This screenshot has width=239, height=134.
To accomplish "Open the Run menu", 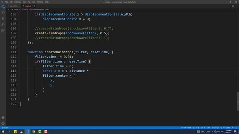I will 34,2.
